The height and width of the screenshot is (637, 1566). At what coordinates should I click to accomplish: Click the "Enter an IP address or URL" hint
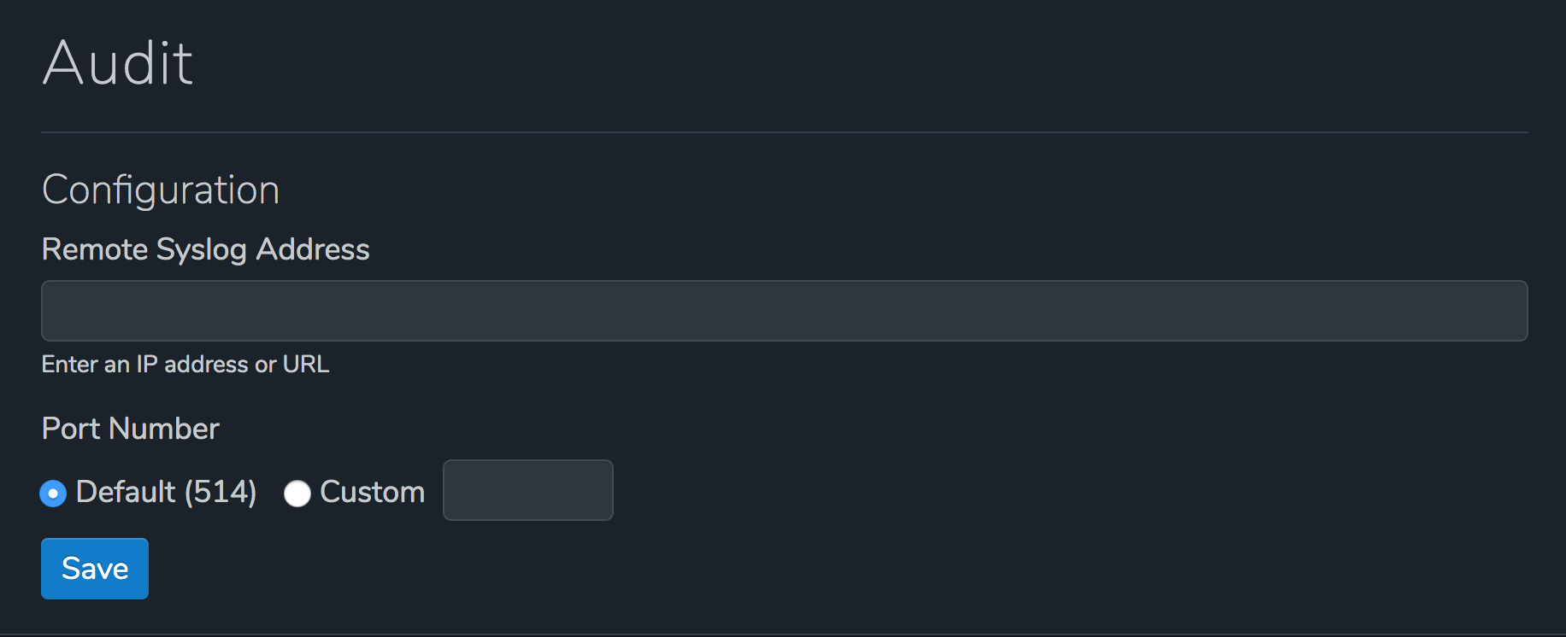coord(185,365)
